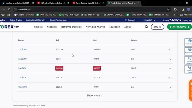This screenshot has height=108, width=192.
Task: Open the English language dropdown
Action: pyautogui.click(x=149, y=20)
